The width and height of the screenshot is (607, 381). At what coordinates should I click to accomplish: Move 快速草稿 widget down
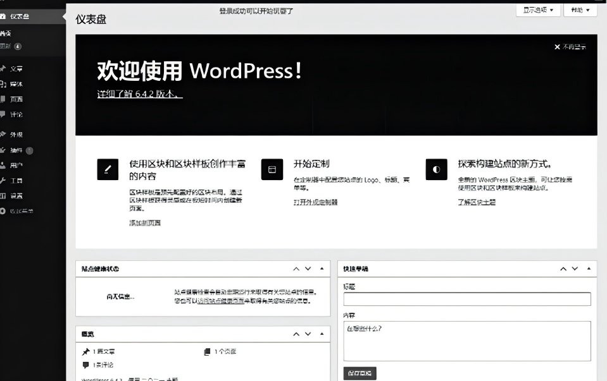pyautogui.click(x=575, y=269)
